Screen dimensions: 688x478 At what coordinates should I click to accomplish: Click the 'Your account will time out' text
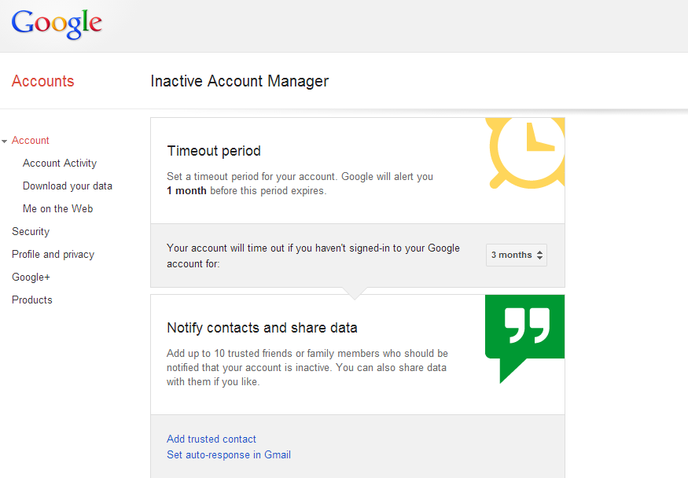[313, 256]
